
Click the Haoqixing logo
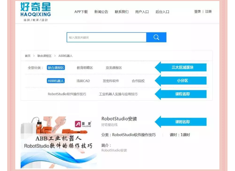[x=36, y=12]
